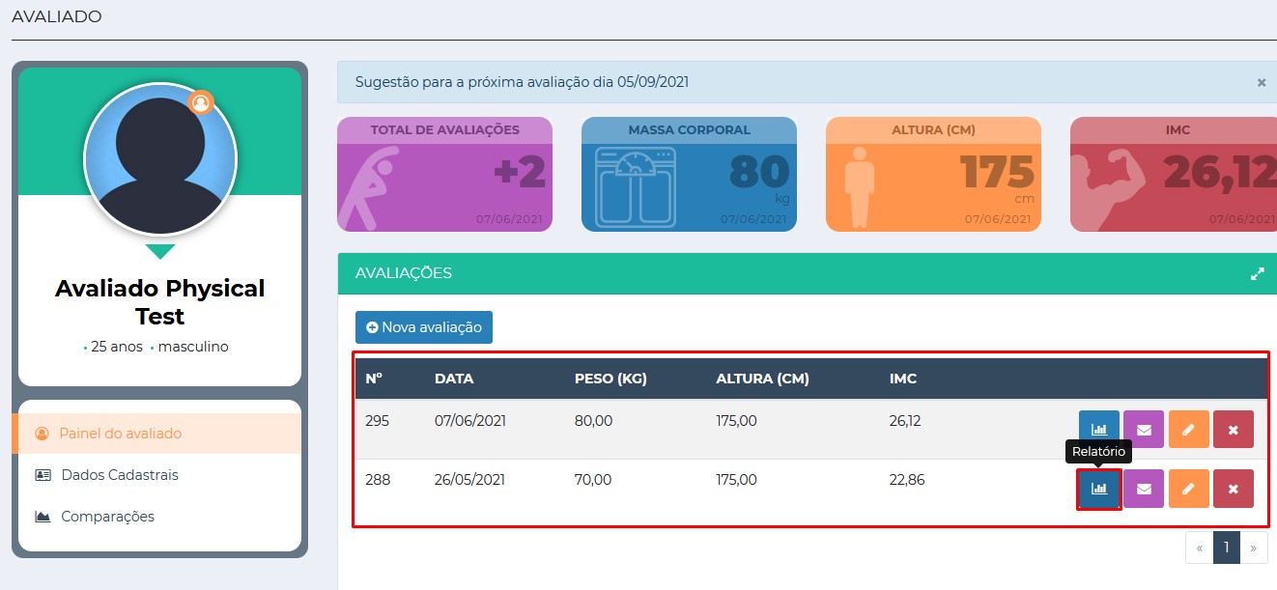
Task: Click the Nova avaliação button
Action: [424, 327]
